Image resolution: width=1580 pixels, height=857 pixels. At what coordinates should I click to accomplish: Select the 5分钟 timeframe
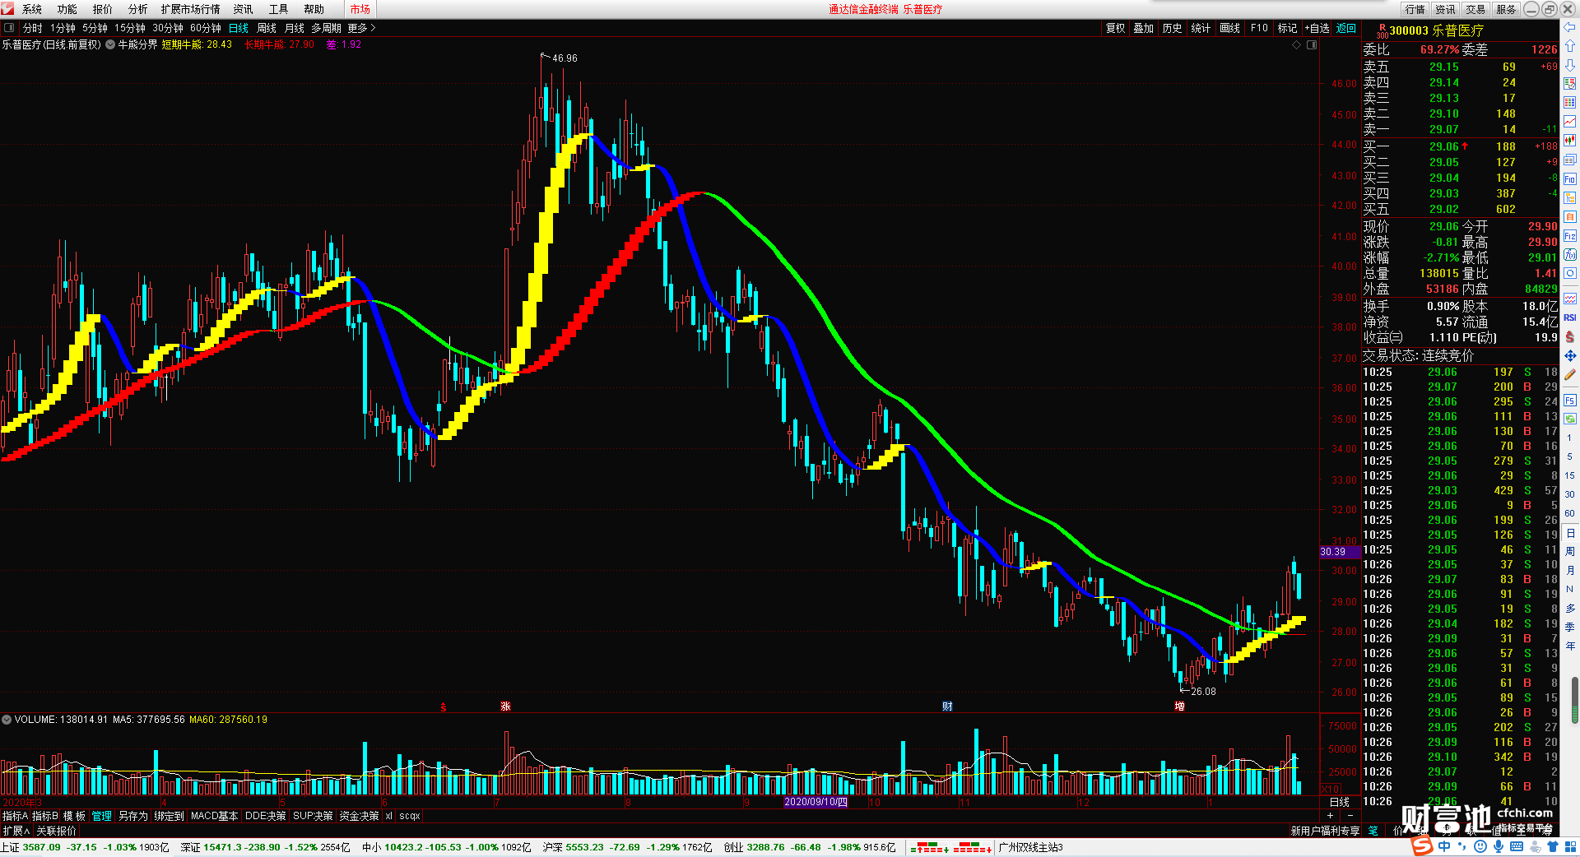click(x=95, y=28)
